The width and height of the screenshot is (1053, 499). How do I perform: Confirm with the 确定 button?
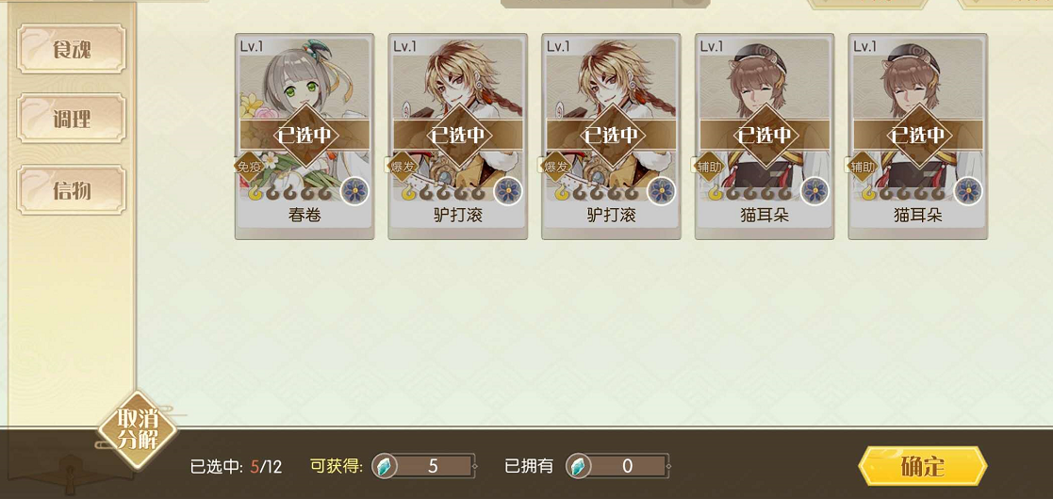tap(923, 465)
